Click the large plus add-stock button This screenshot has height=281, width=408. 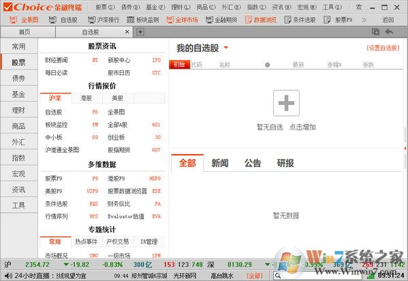(286, 103)
